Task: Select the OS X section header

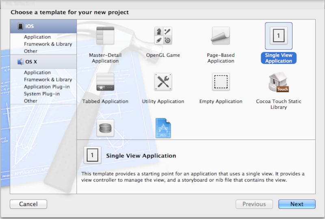Action: click(43, 62)
